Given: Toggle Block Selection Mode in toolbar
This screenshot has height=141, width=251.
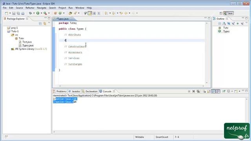Looking at the screenshot, I should pyautogui.click(x=95, y=13).
